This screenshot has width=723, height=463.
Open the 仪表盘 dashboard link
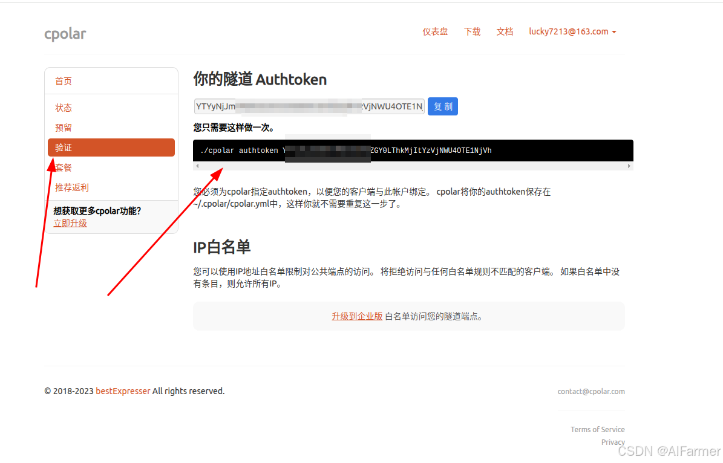pyautogui.click(x=435, y=32)
